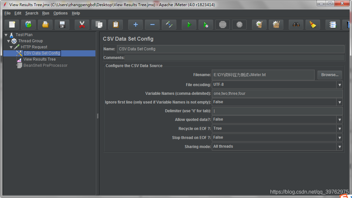Click the Toggle enable/disable toolbar icon
Viewport: 352px width, 198px height.
pos(169,25)
